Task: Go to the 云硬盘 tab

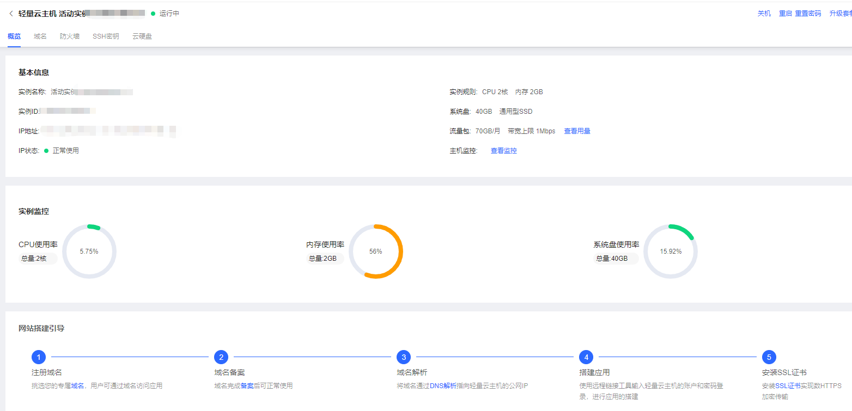Action: click(142, 36)
